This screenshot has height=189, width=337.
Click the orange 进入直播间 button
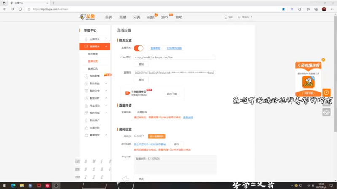pos(157,136)
